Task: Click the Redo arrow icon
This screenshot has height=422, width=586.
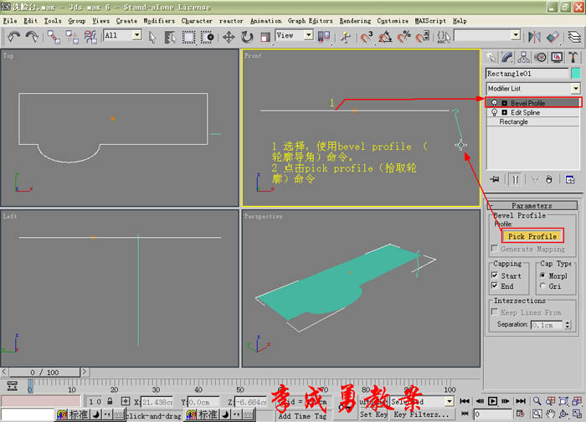Action: point(32,37)
